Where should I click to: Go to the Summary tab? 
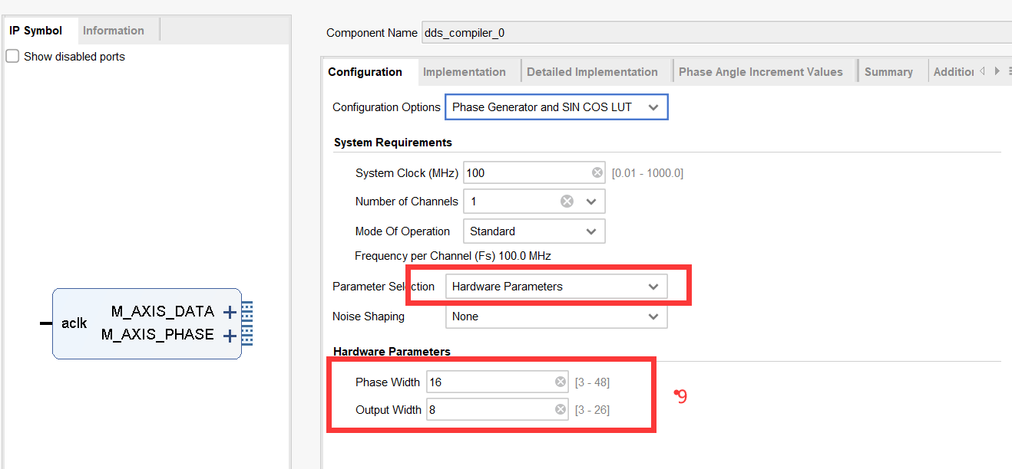[x=888, y=72]
